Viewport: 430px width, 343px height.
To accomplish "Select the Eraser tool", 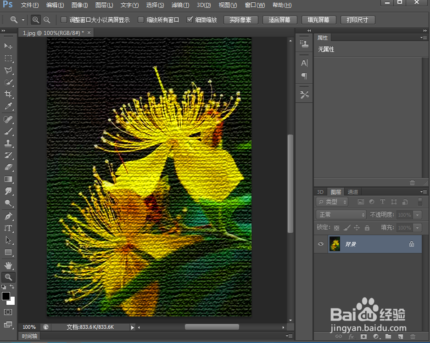I will point(8,167).
